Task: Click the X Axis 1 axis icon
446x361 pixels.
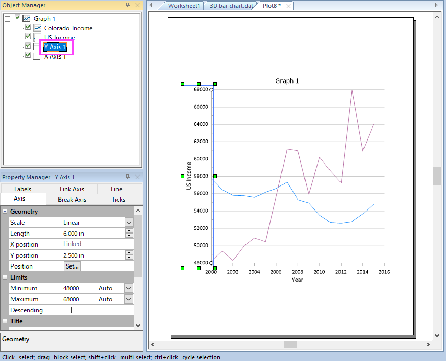Action: (37, 56)
